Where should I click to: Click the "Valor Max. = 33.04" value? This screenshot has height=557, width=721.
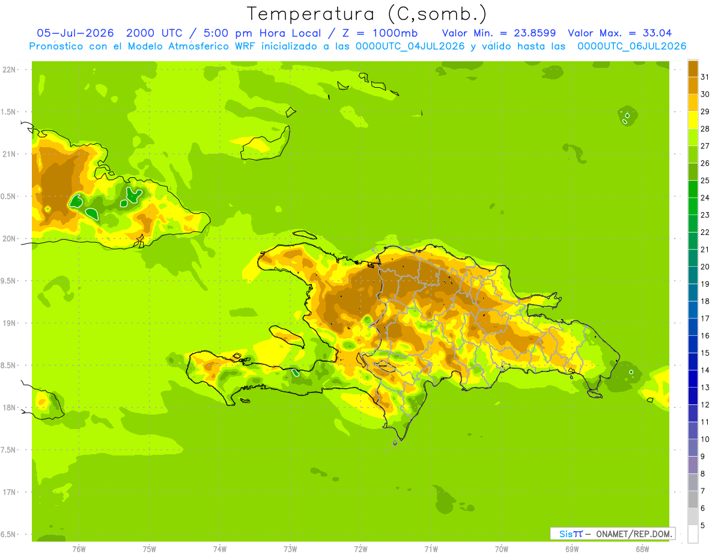pyautogui.click(x=619, y=33)
